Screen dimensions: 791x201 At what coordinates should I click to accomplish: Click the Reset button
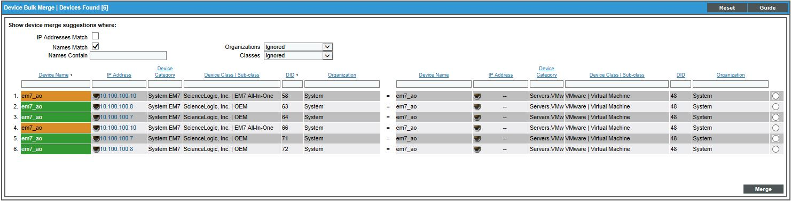pyautogui.click(x=727, y=8)
